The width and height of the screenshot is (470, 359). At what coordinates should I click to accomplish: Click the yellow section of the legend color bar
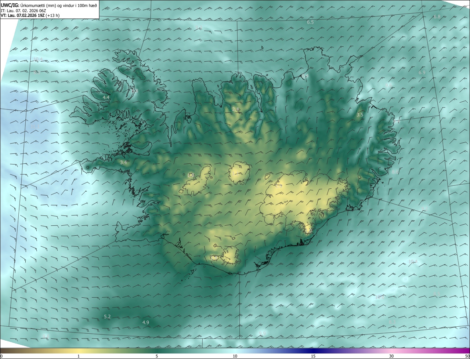tap(79, 351)
